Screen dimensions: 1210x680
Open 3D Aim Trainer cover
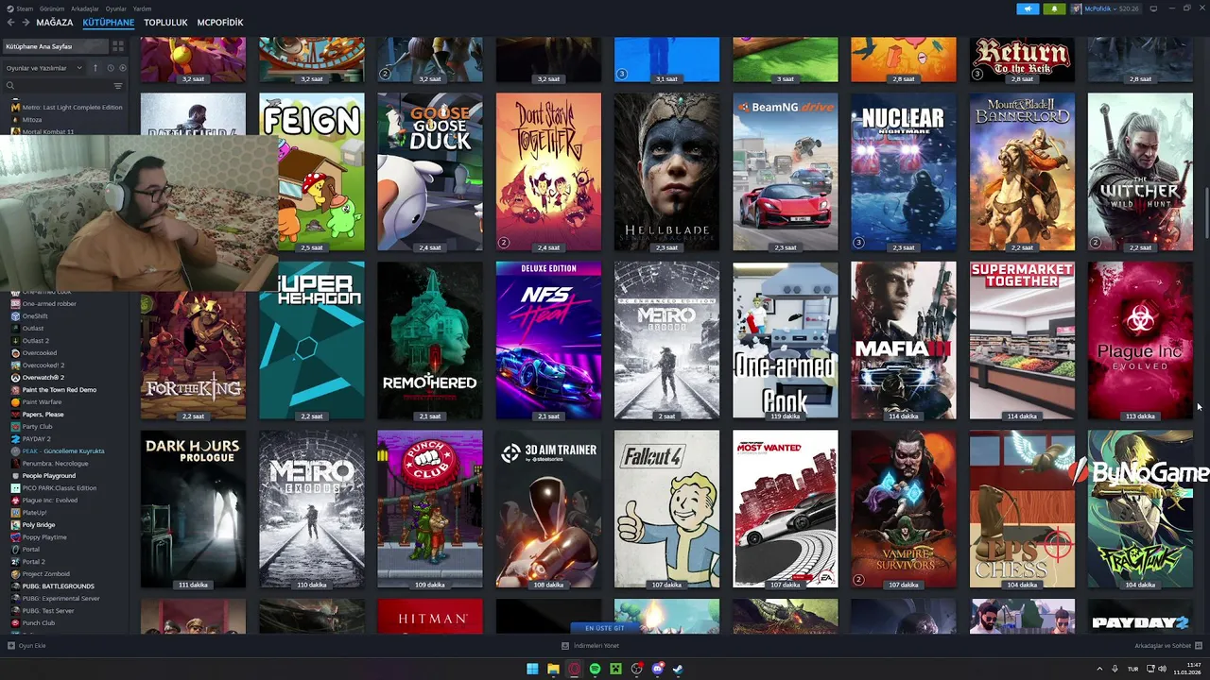point(548,510)
